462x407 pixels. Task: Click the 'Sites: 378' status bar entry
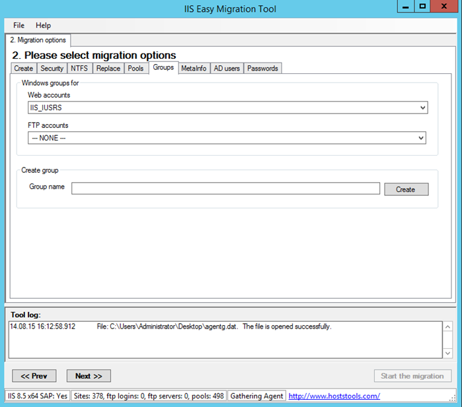coord(149,396)
